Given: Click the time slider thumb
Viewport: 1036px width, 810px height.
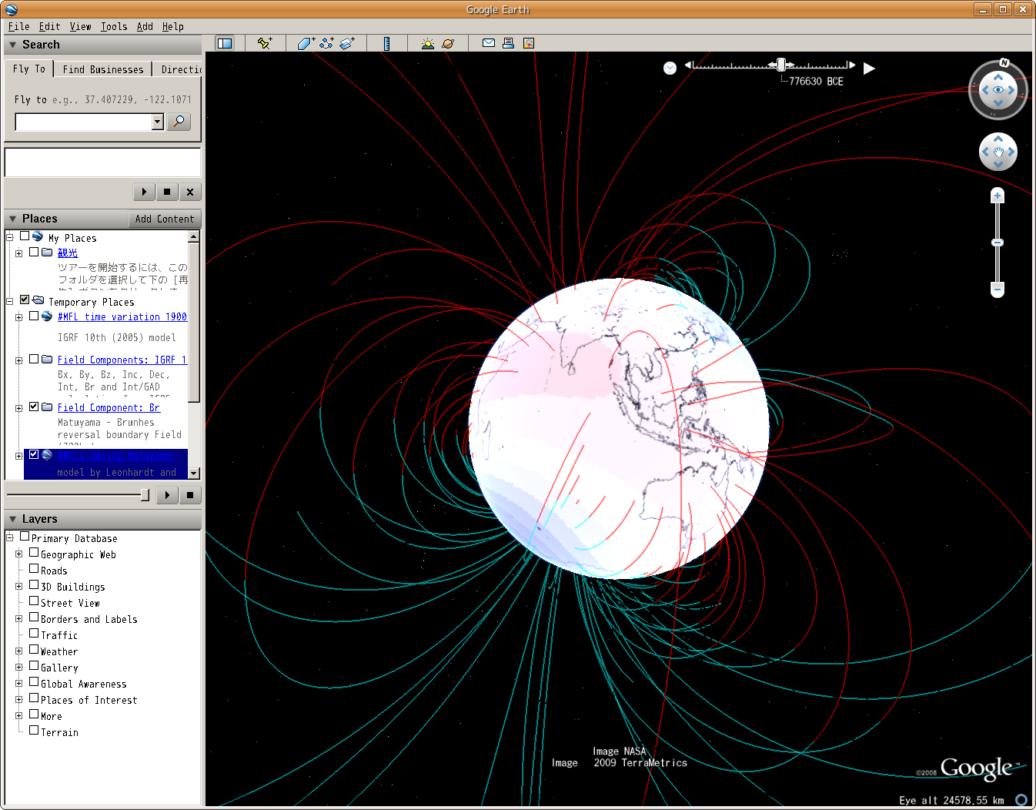Looking at the screenshot, I should click(781, 65).
